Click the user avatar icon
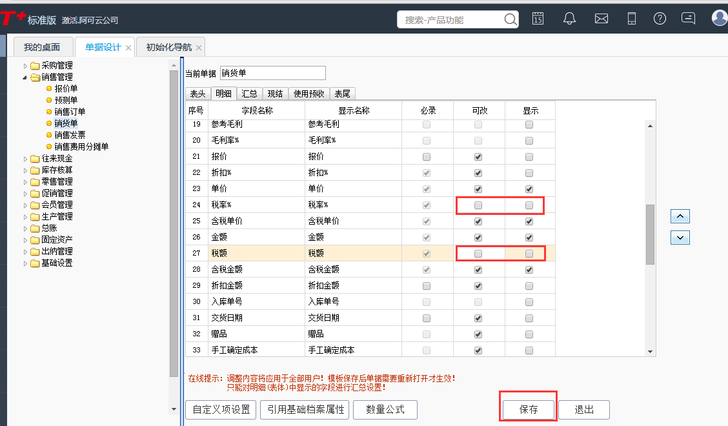 point(719,17)
